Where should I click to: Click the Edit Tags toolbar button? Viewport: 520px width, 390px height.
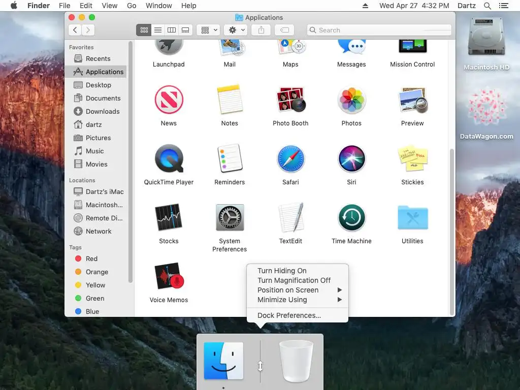[284, 30]
